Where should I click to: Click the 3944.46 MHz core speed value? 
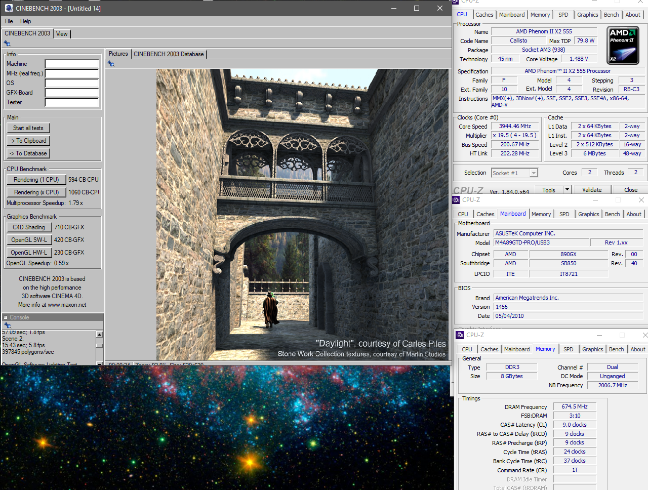[x=515, y=127]
